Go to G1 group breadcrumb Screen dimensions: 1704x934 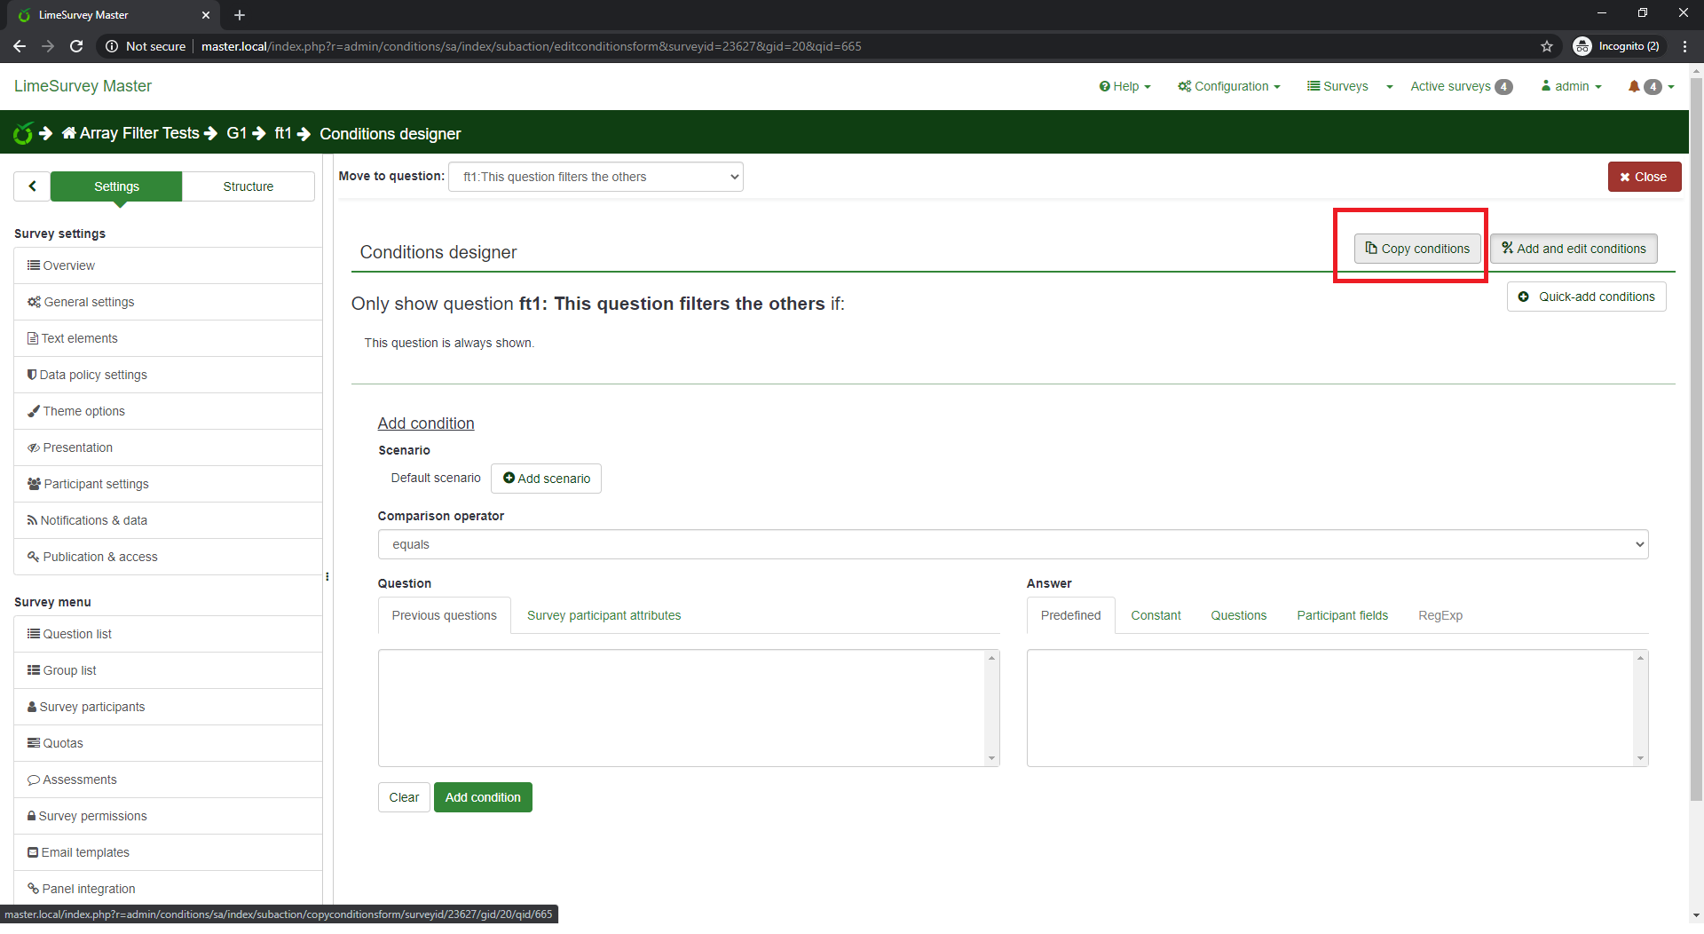pyautogui.click(x=236, y=133)
